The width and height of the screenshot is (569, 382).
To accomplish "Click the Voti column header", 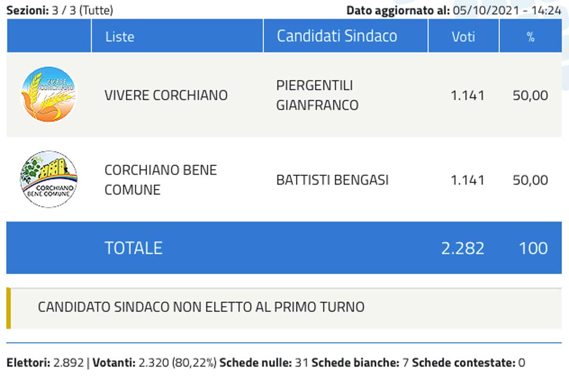I will [x=463, y=37].
